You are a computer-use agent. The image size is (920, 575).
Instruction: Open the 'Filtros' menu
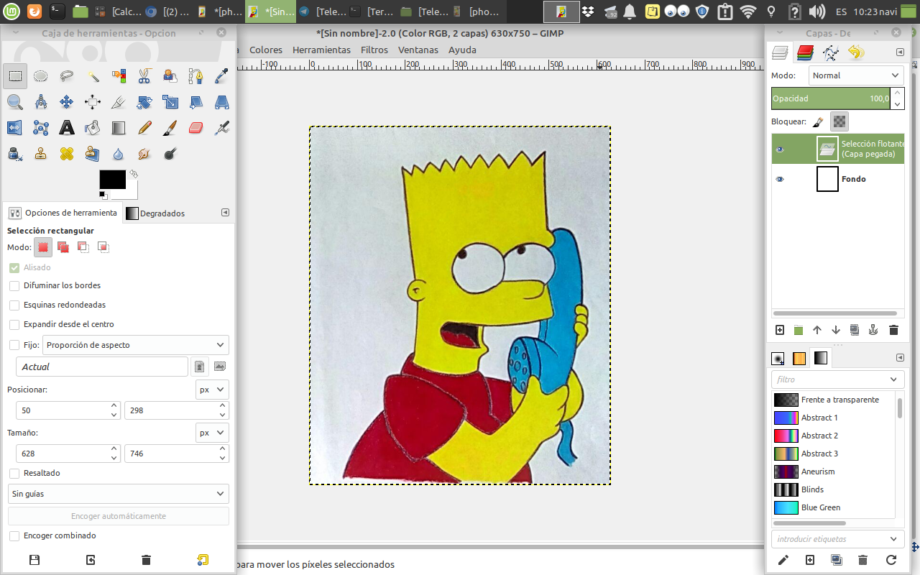[374, 50]
